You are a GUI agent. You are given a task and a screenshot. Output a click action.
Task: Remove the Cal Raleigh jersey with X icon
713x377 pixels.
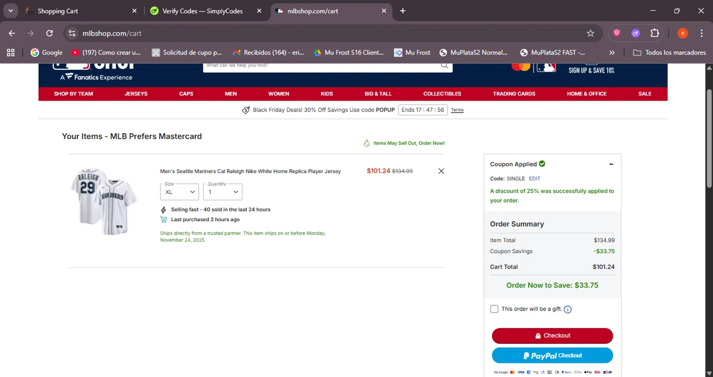[441, 171]
